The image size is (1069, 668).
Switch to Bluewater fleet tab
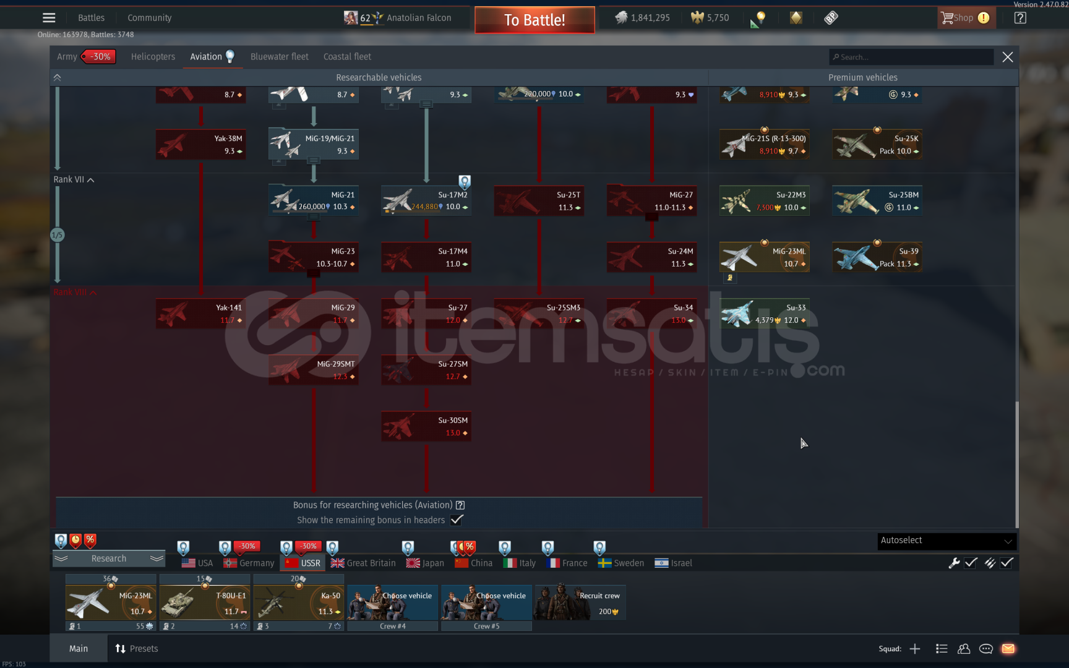pos(279,56)
